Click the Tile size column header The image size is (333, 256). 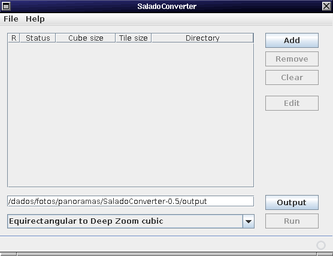click(x=134, y=38)
